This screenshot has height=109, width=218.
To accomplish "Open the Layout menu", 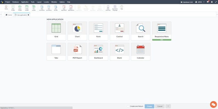I will [x=39, y=2].
